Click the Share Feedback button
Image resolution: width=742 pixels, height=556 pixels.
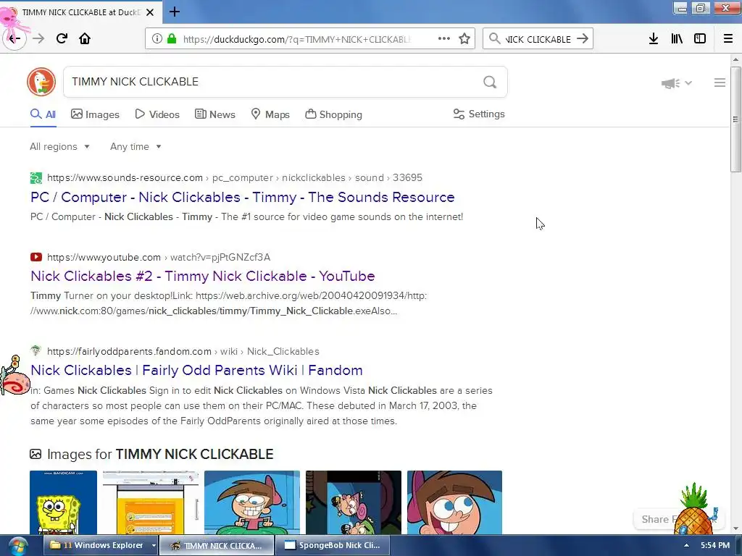coord(656,519)
